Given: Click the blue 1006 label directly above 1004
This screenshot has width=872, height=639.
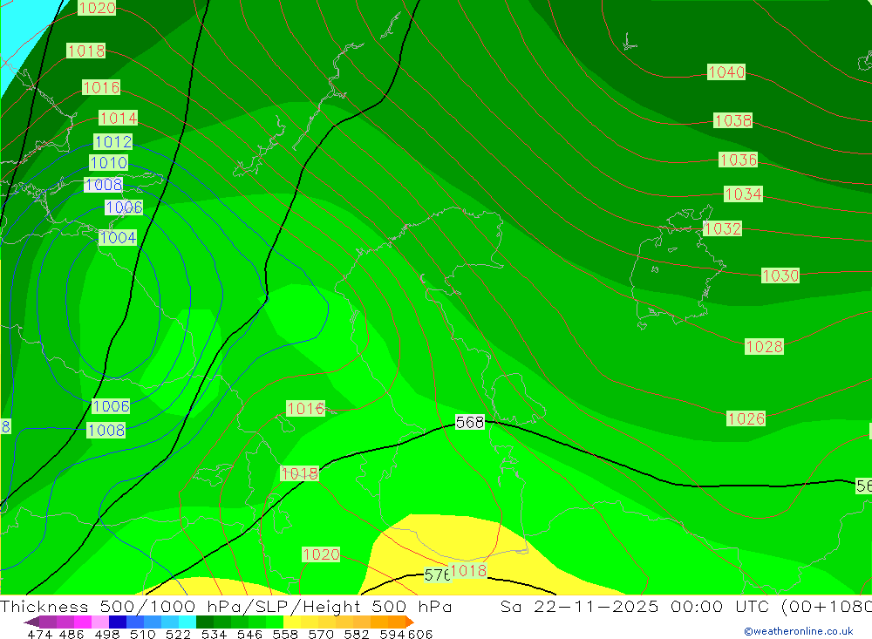Looking at the screenshot, I should pos(124,207).
